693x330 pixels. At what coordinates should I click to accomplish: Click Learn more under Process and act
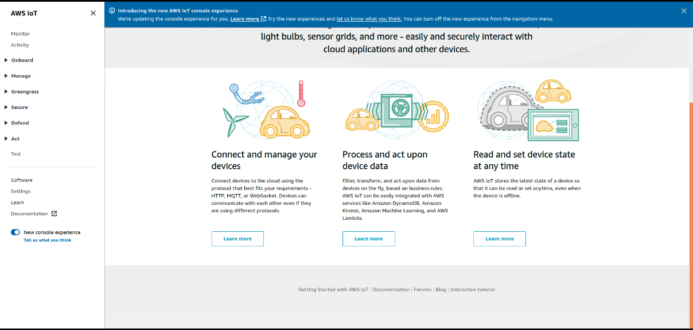coord(368,239)
